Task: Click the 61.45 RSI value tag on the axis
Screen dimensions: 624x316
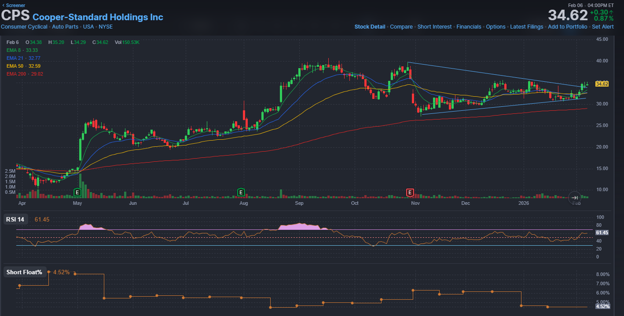Action: [x=602, y=232]
